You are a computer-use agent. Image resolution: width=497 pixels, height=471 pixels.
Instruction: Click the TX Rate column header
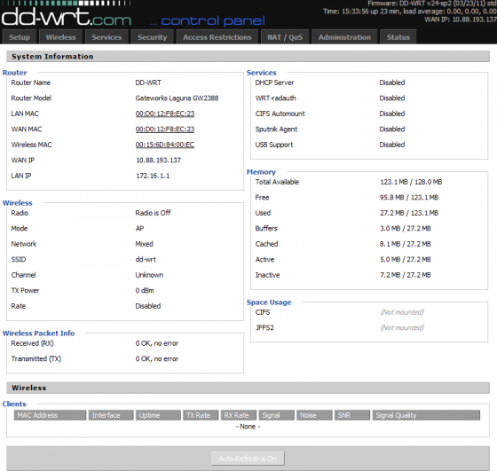[x=201, y=415]
